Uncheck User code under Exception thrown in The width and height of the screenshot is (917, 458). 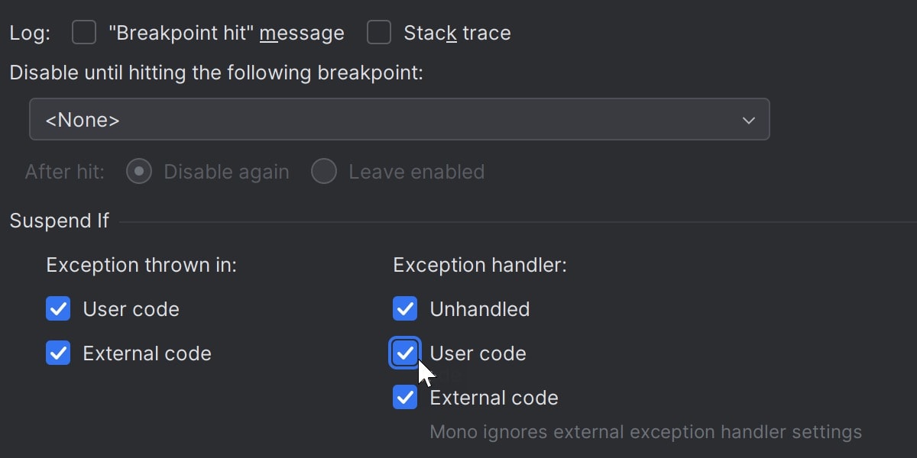click(58, 309)
